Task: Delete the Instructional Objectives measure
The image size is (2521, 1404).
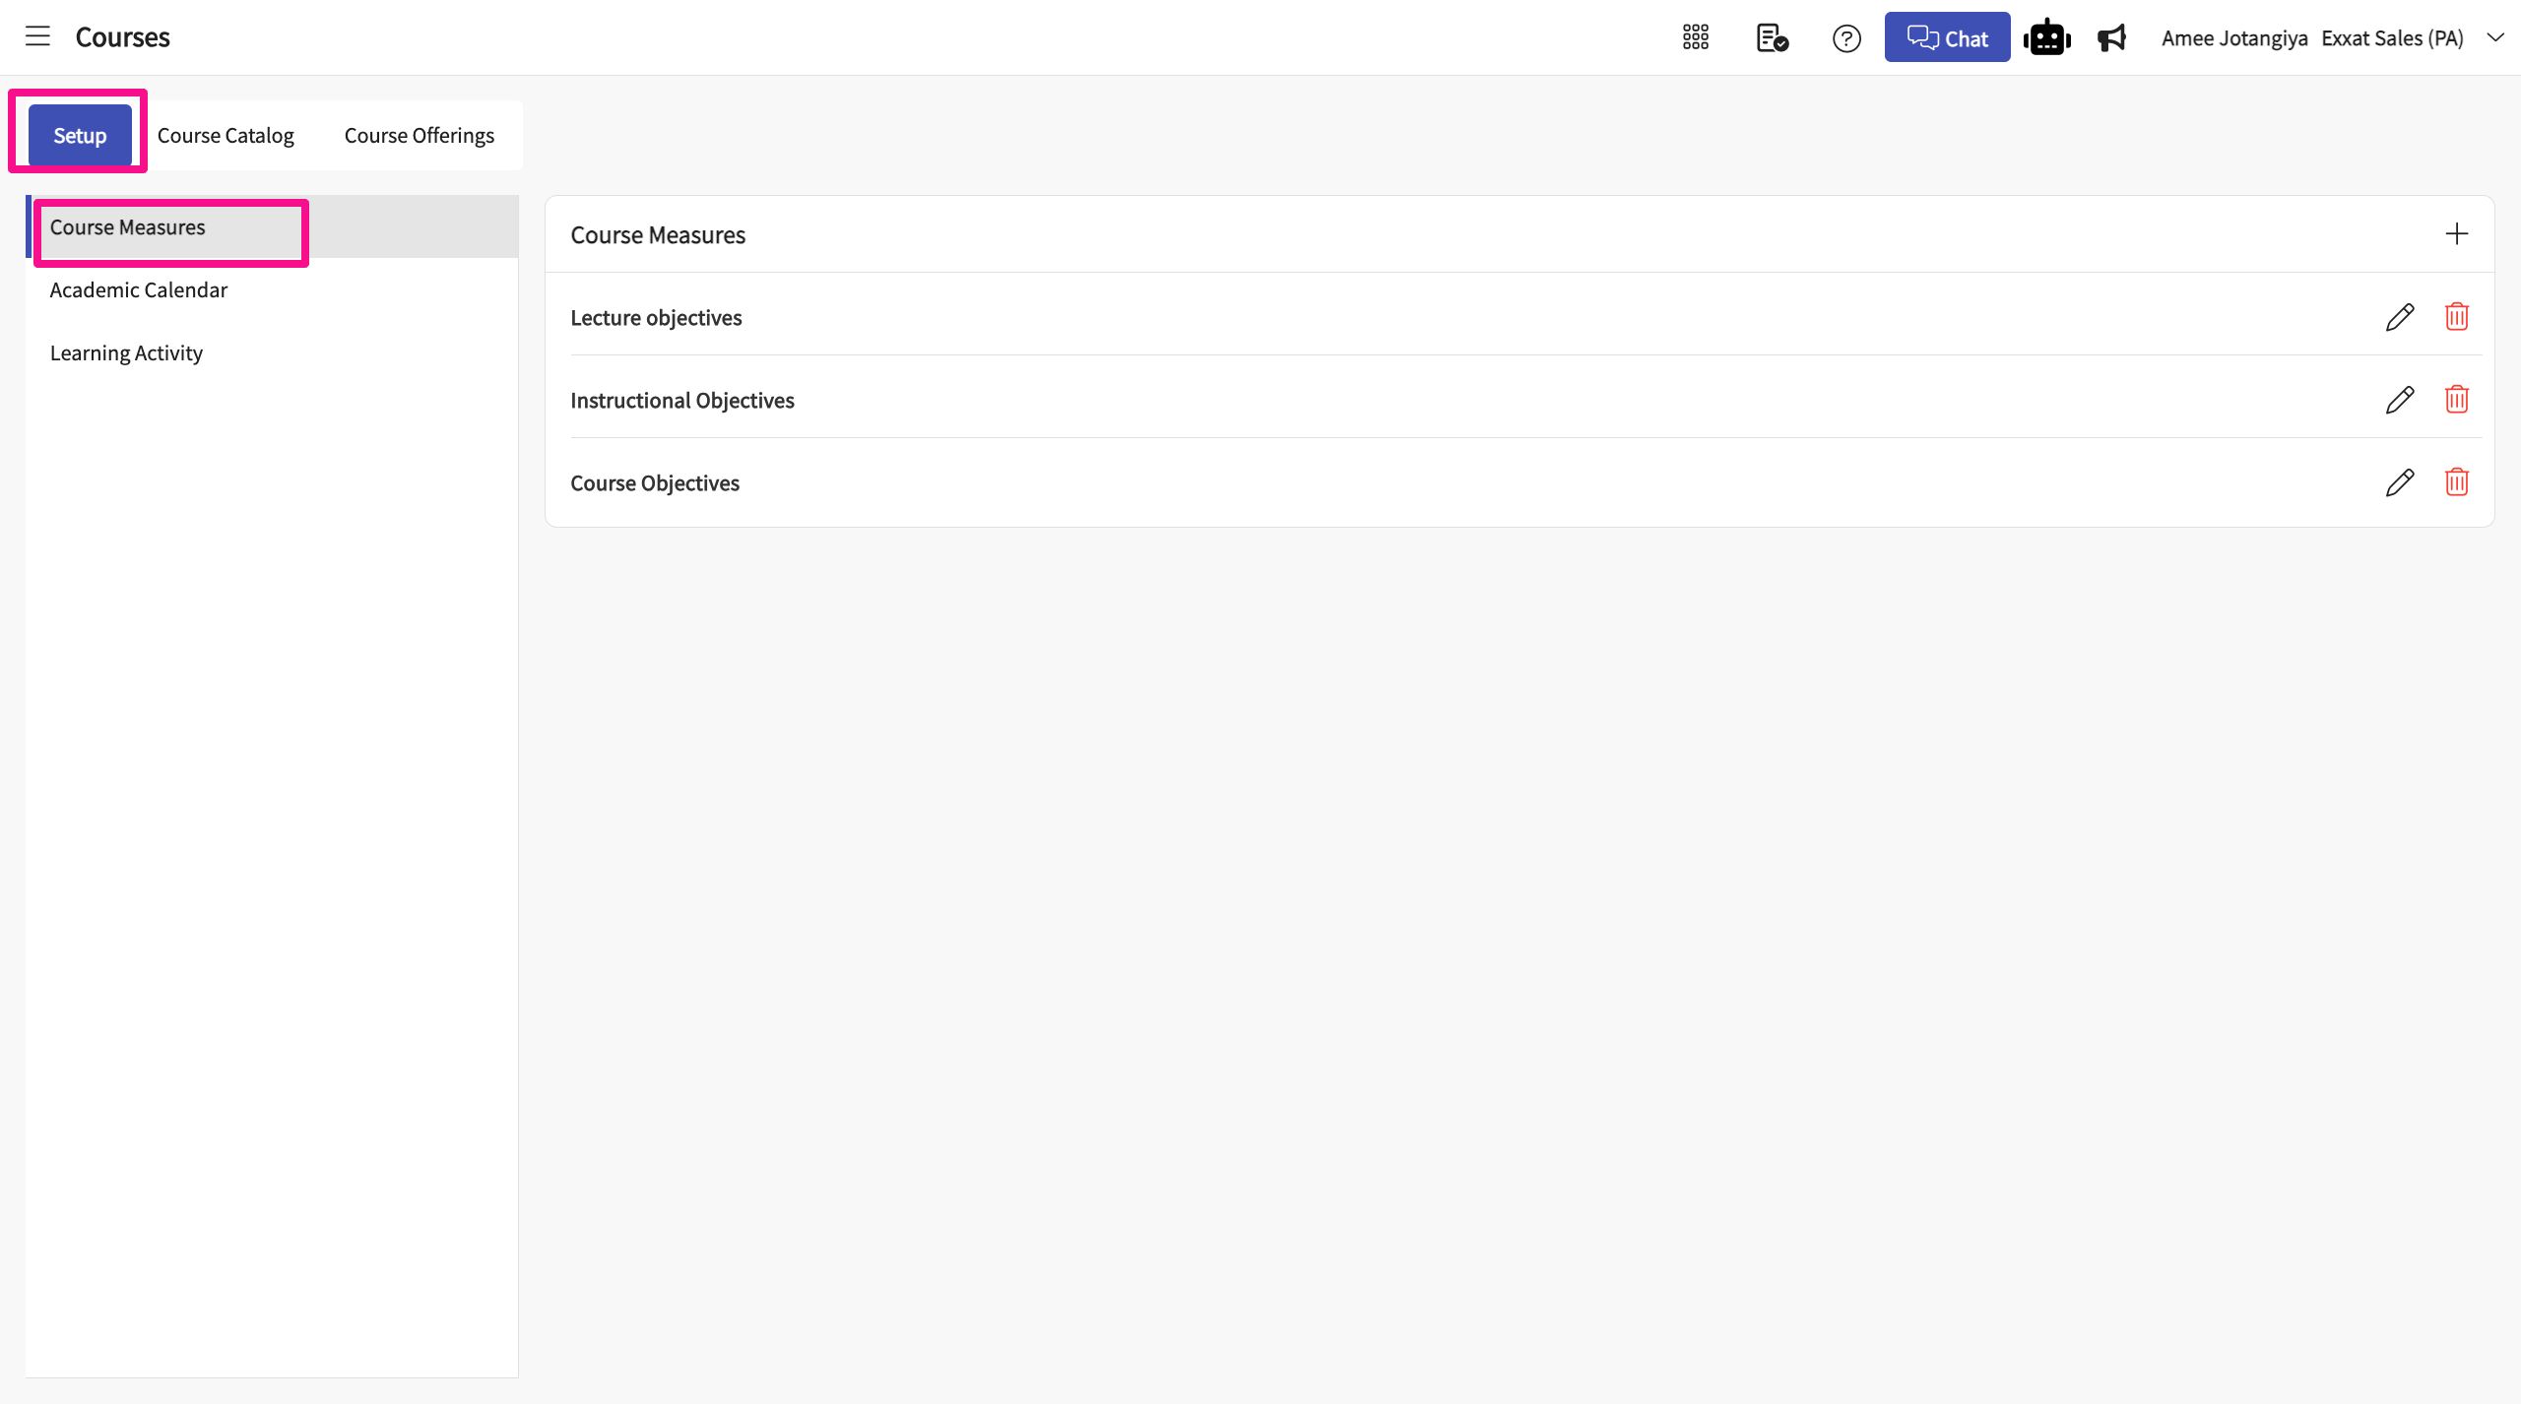Action: 2456,400
